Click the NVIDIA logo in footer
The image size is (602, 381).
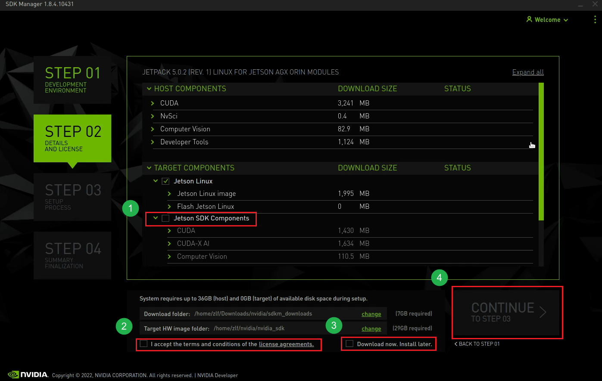28,374
